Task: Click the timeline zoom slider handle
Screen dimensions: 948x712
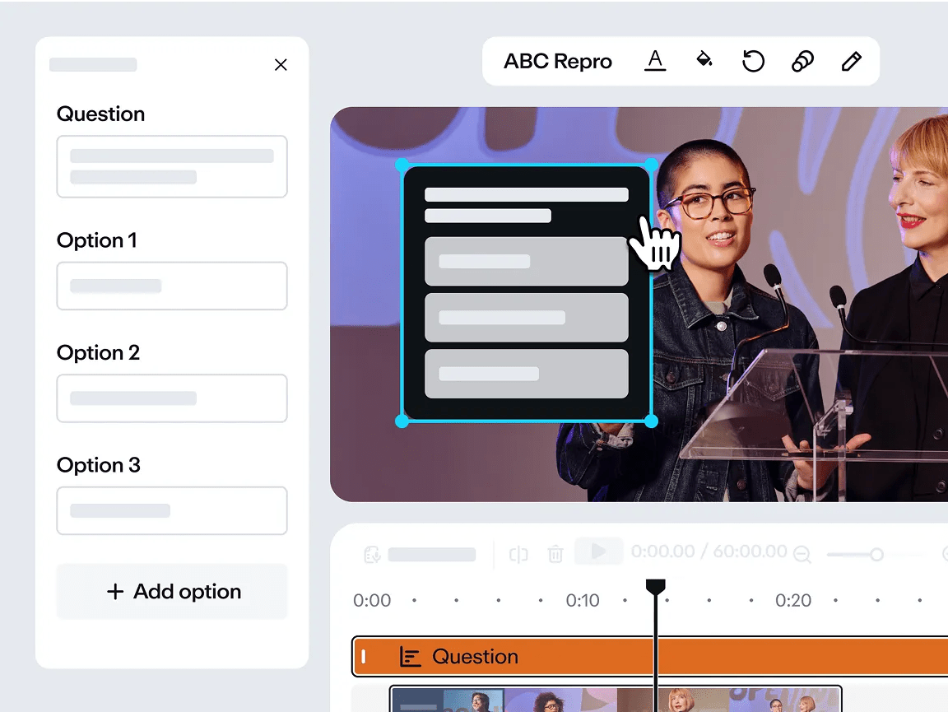Action: 876,554
